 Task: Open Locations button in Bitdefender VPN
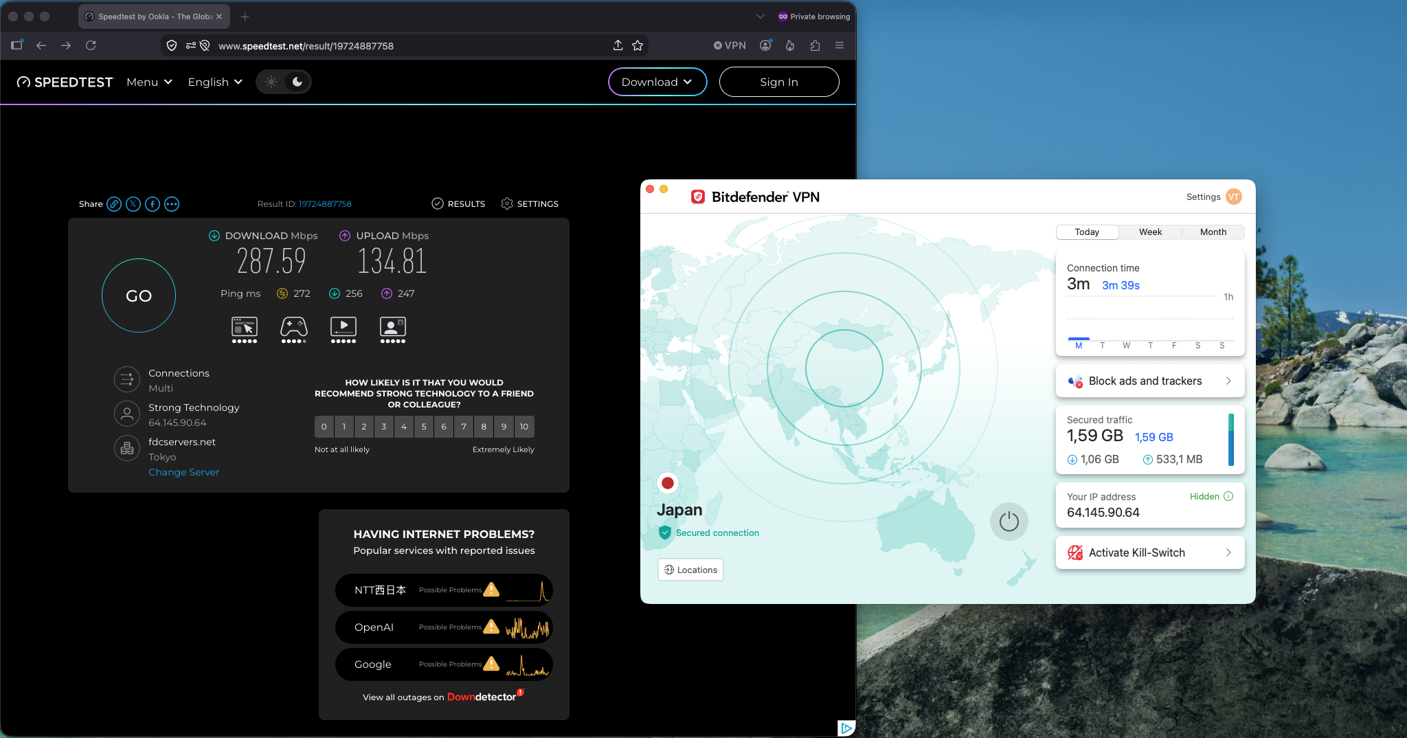[690, 570]
